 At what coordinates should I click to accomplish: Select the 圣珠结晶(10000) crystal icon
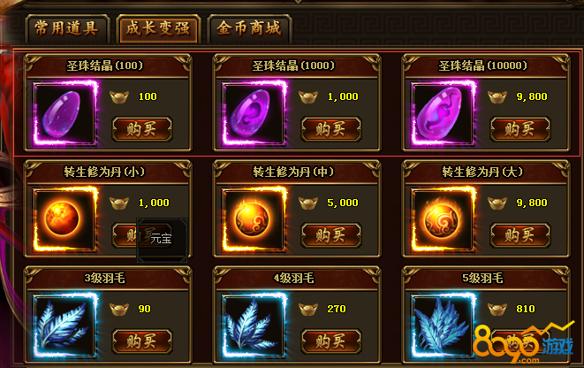pos(444,113)
